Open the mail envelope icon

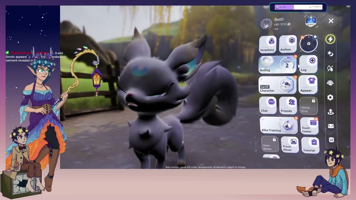tap(331, 126)
